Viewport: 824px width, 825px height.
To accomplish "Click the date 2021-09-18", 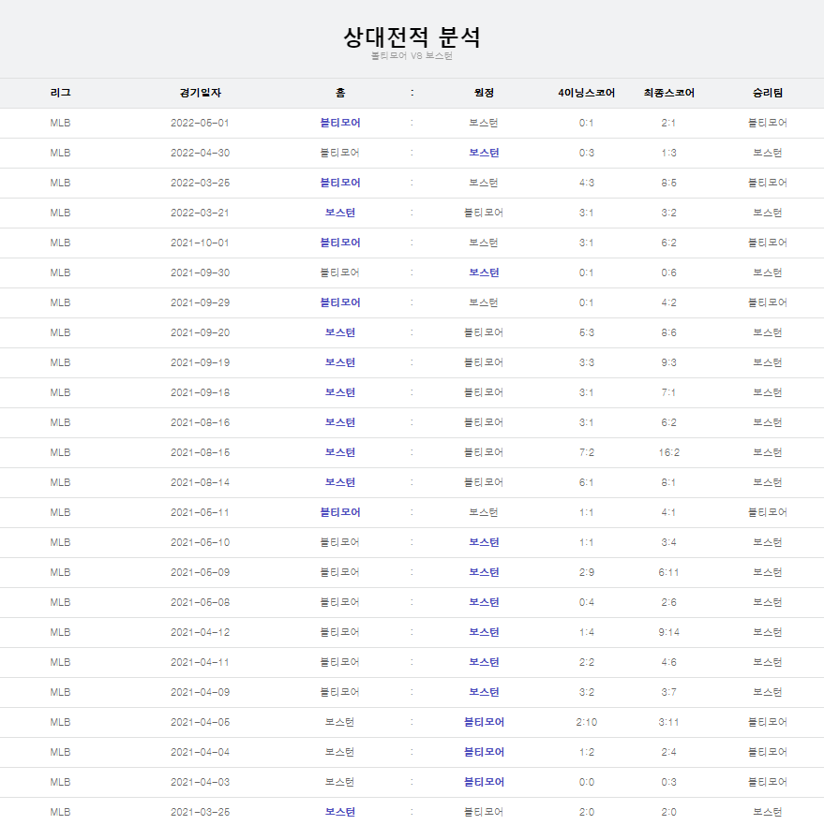I will (201, 393).
